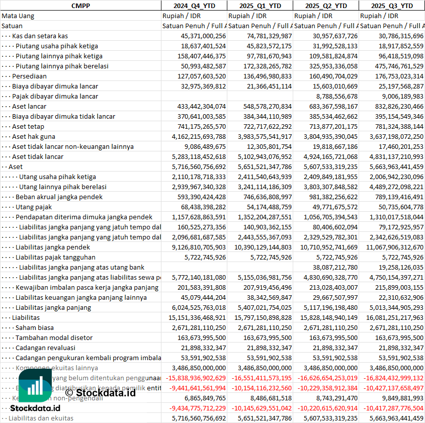The height and width of the screenshot is (423, 425).
Task: Select Piutang lainnya pihak berelasi label
Action: click(62, 66)
